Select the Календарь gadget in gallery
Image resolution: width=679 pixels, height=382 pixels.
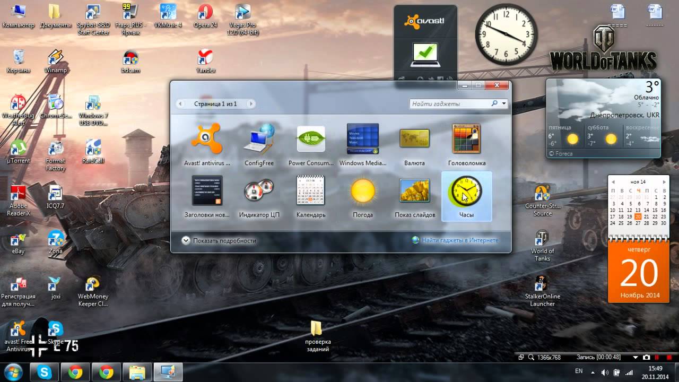click(x=311, y=197)
